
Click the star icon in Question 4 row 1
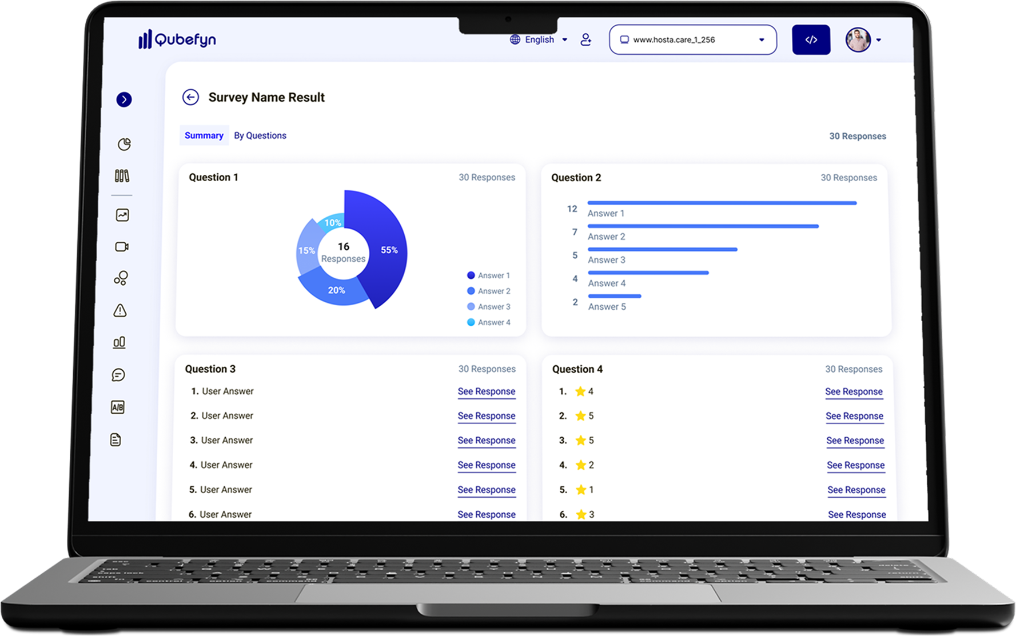(580, 391)
